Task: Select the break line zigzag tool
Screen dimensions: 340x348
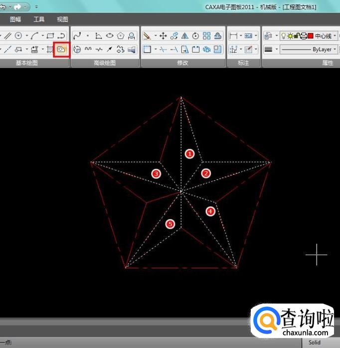Action: (x=99, y=49)
